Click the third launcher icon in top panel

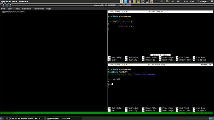(130, 1)
